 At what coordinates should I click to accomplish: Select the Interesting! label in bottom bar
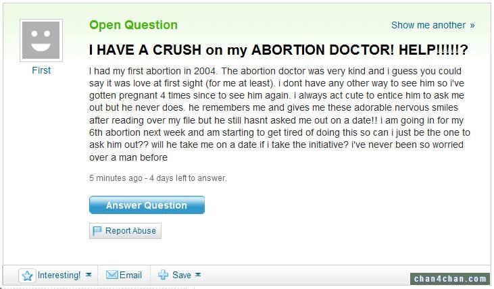point(59,275)
